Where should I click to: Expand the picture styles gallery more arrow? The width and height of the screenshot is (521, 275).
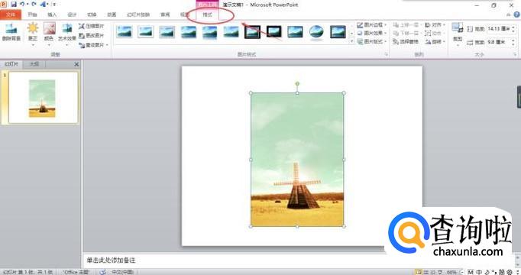click(x=352, y=41)
